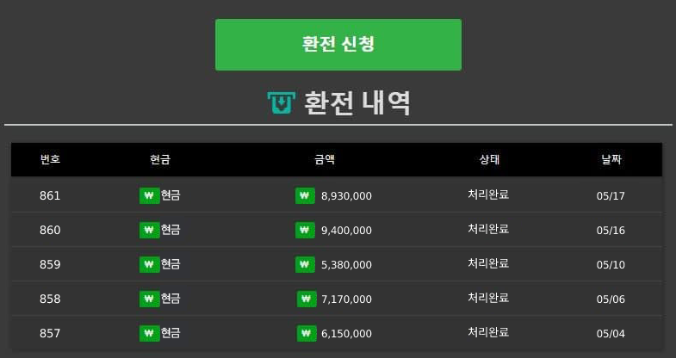Select row number 858

[x=50, y=299]
